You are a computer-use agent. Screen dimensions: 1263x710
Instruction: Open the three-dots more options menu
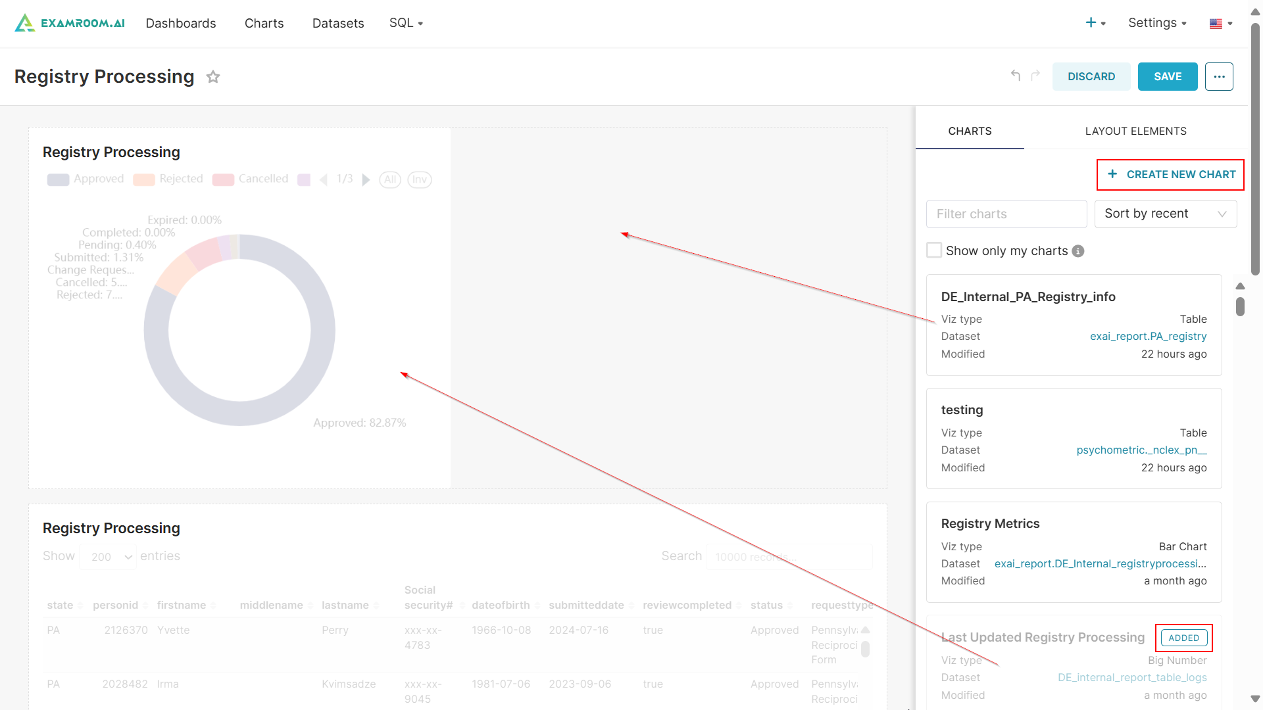[1219, 77]
